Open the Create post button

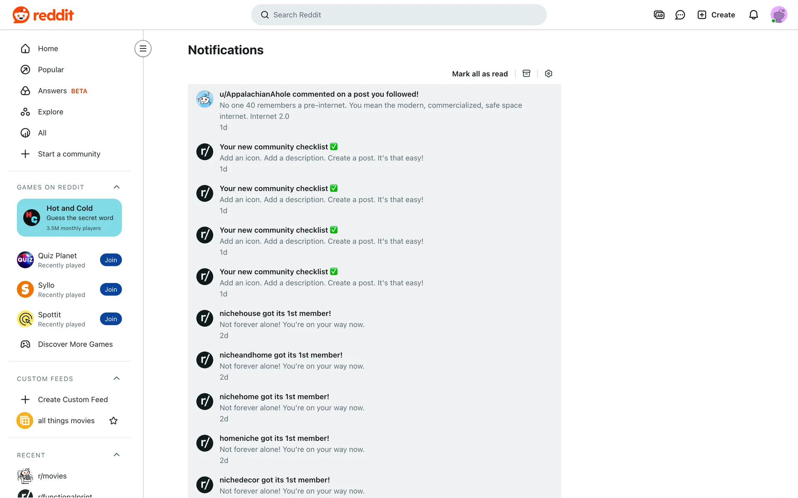point(716,15)
